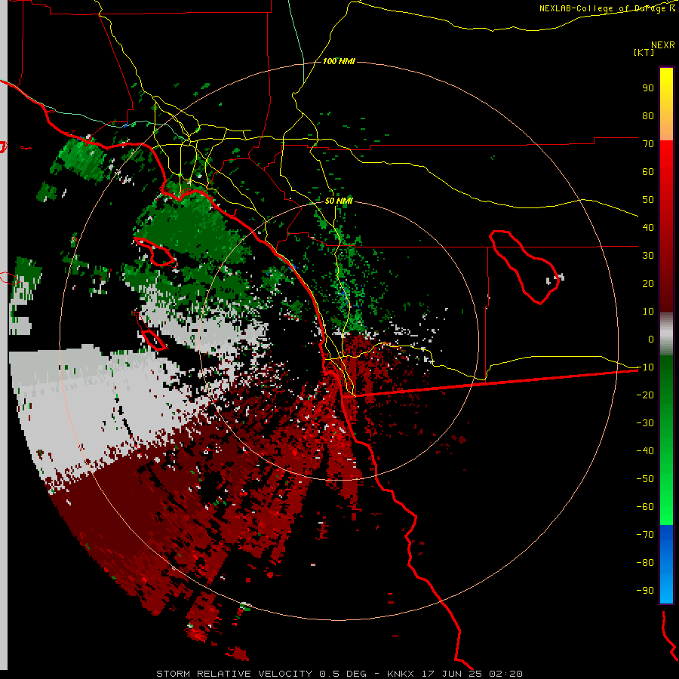
Task: Click the 0 value on the velocity scale
Action: click(651, 339)
